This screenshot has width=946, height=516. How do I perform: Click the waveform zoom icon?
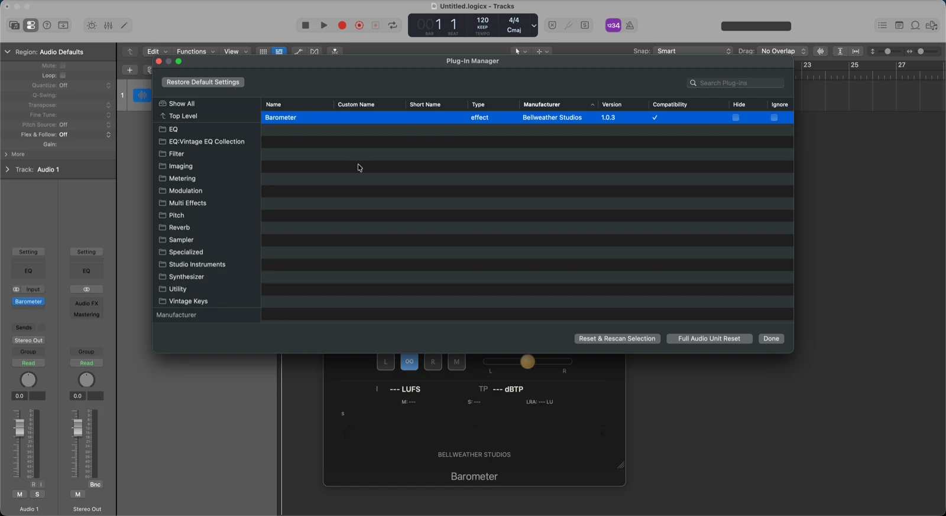coord(820,51)
